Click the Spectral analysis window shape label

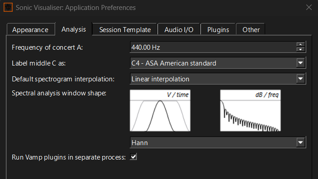(x=59, y=93)
